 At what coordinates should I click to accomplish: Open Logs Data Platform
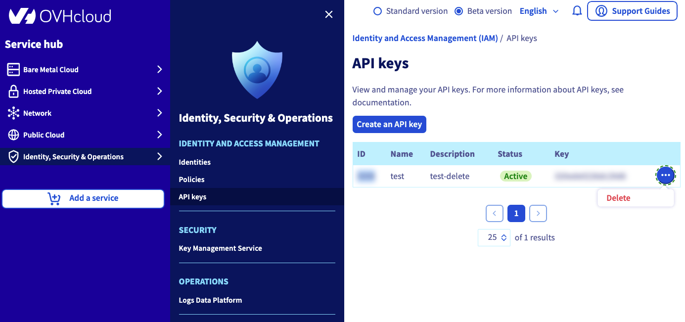point(211,300)
